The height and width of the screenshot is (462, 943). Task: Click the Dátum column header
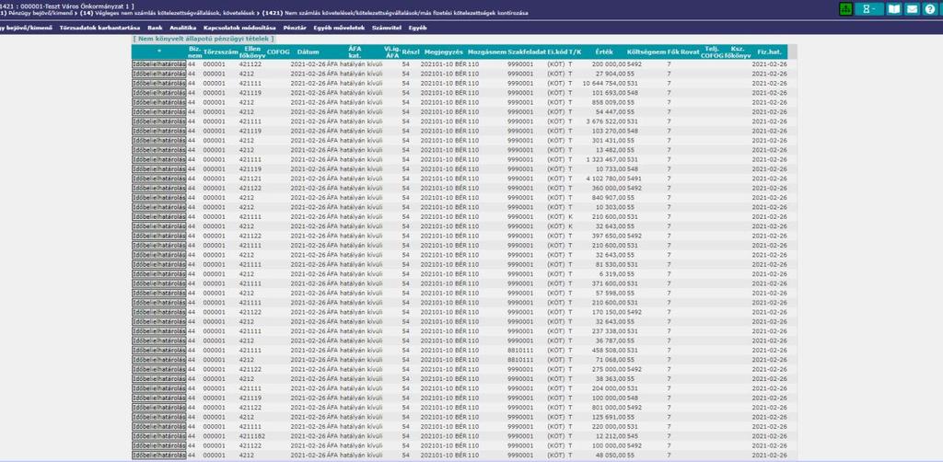(x=308, y=52)
